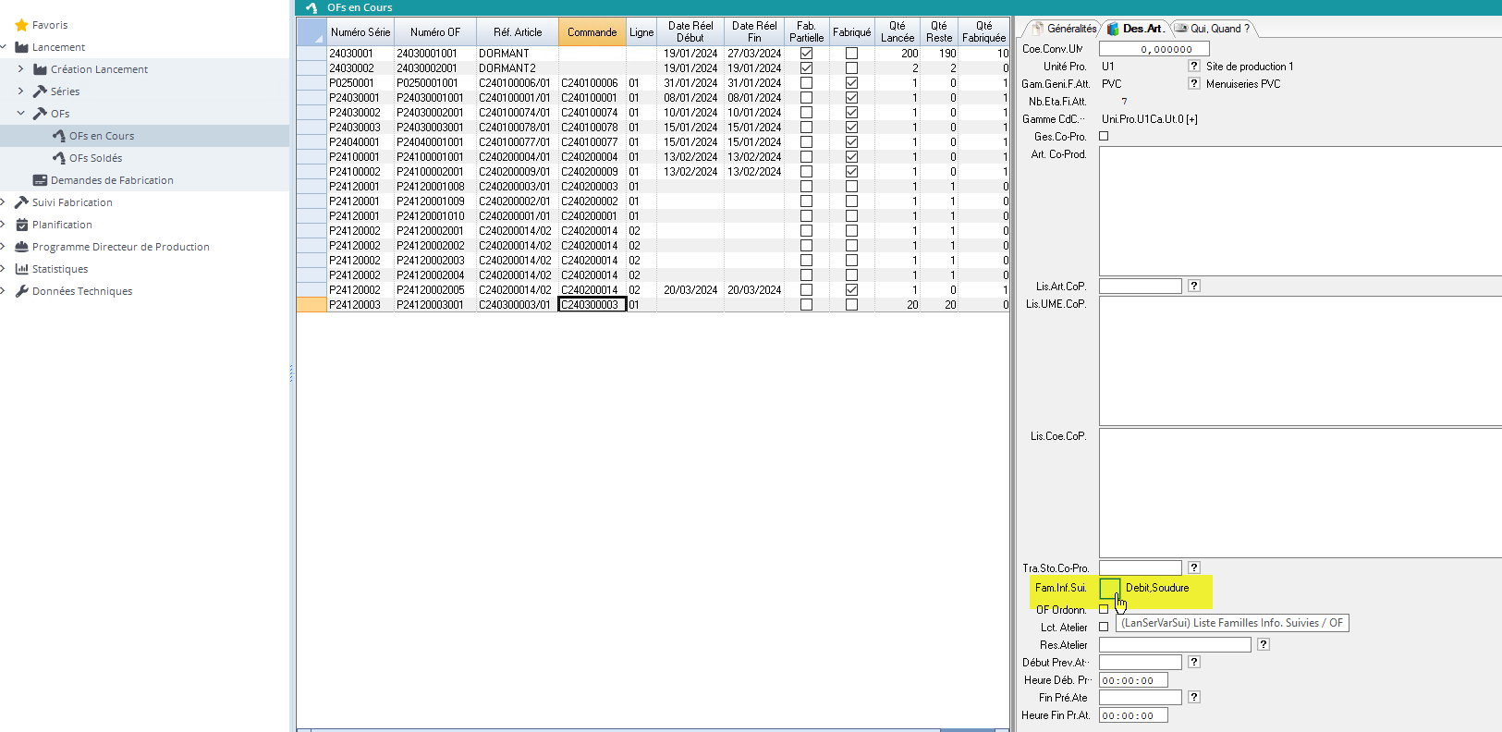Open lookup button beside Unité Pro. field
Viewport: 1502px width, 732px height.
[1193, 67]
